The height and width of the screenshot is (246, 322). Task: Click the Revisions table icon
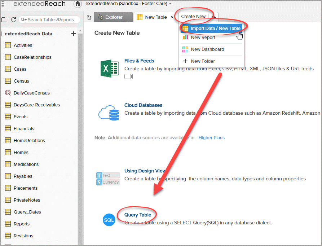point(8,236)
